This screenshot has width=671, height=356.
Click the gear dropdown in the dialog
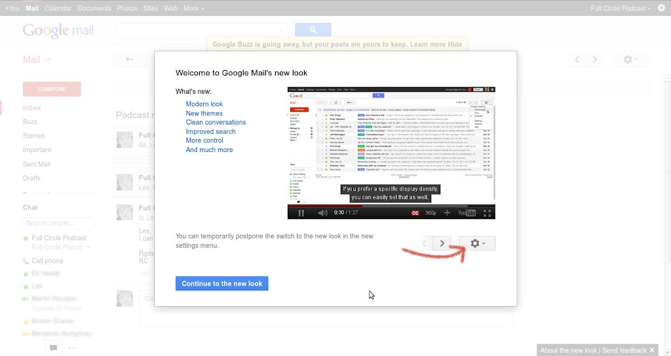coord(477,243)
